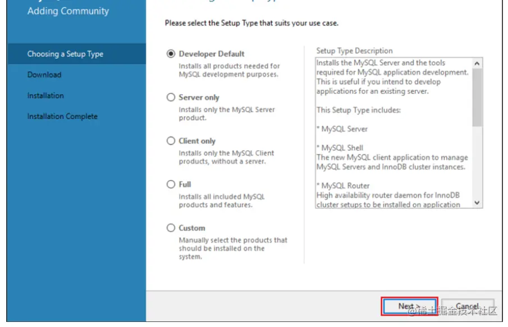Click 'Manually select the products' description text
The image size is (508, 327).
click(233, 248)
